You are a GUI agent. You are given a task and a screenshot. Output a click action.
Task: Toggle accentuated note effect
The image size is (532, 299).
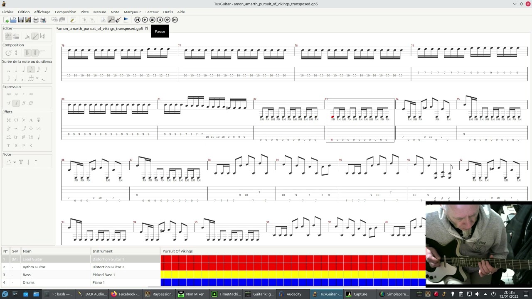tap(23, 120)
